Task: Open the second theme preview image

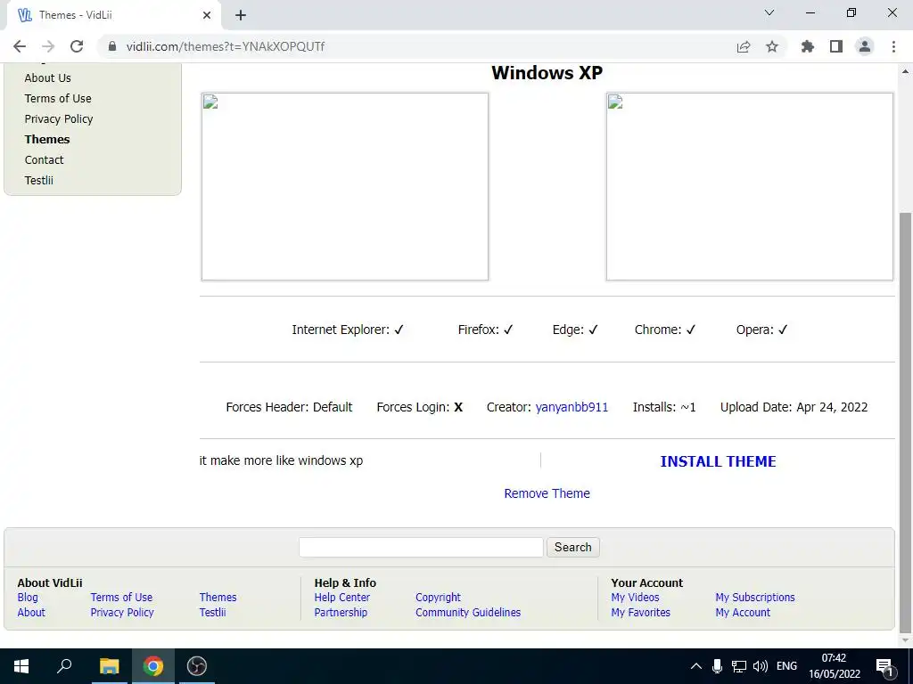Action: tap(749, 187)
